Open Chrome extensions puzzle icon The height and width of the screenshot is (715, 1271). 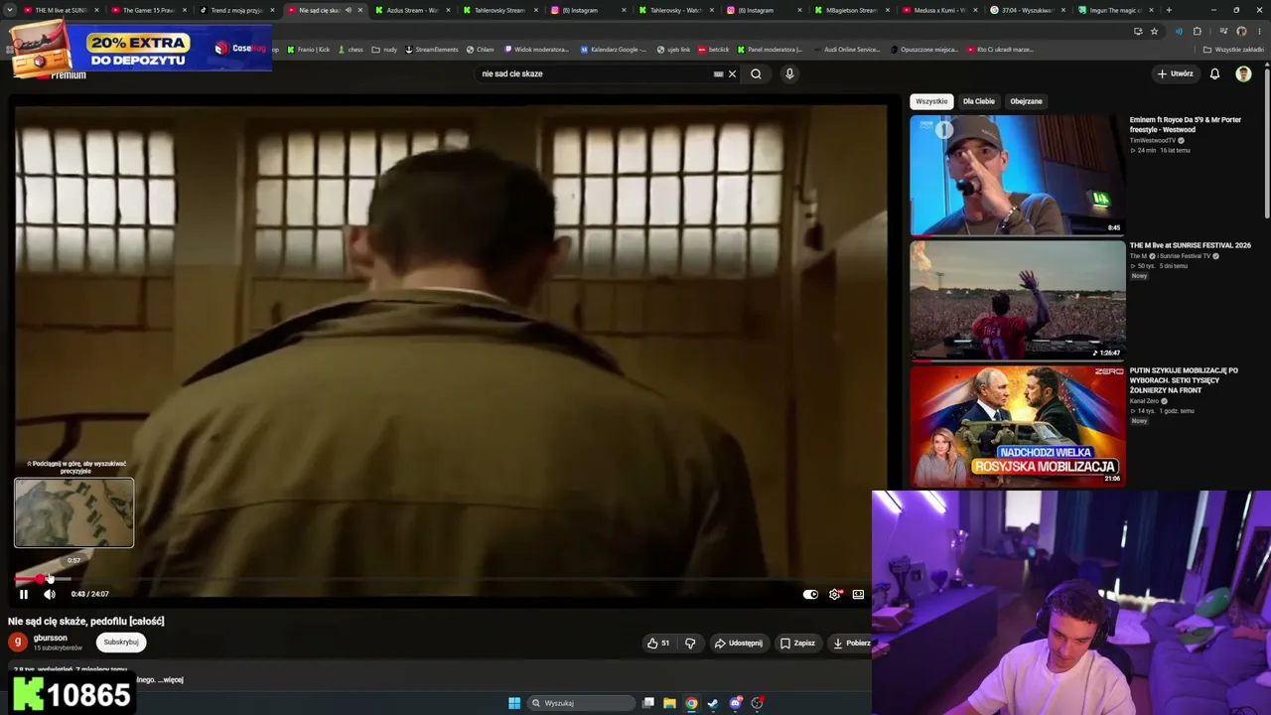[x=1198, y=31]
